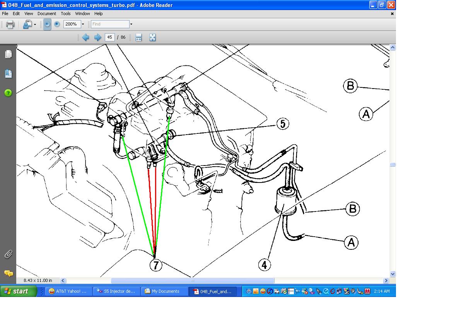Click the zoom out minus button
471x314 pixels.
click(x=47, y=24)
